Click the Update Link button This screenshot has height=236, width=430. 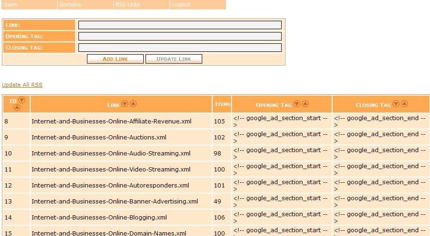(x=174, y=59)
